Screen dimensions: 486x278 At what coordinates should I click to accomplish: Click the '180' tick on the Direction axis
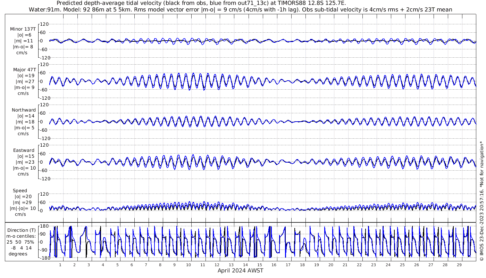pos(45,227)
